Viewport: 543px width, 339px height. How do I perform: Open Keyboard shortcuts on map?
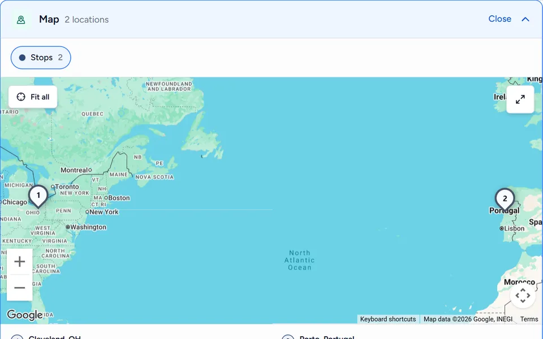point(388,319)
